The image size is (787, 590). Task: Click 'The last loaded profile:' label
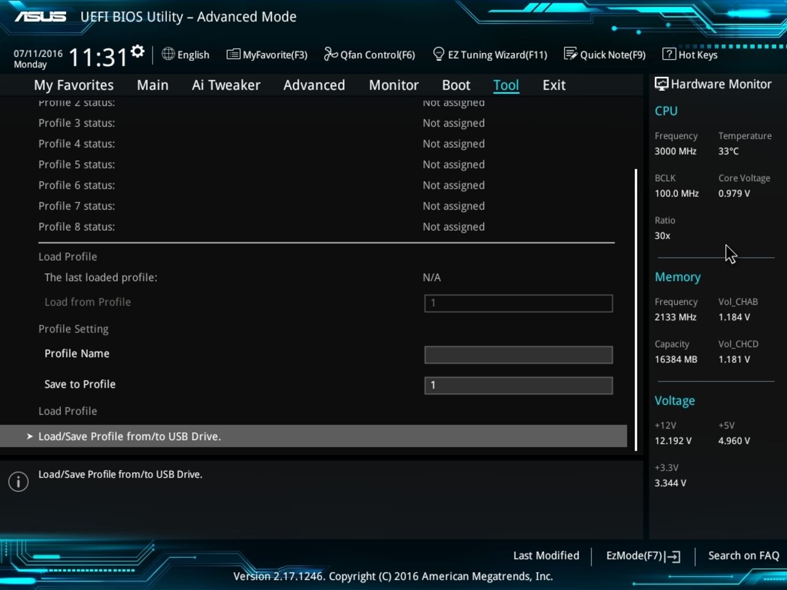click(101, 278)
